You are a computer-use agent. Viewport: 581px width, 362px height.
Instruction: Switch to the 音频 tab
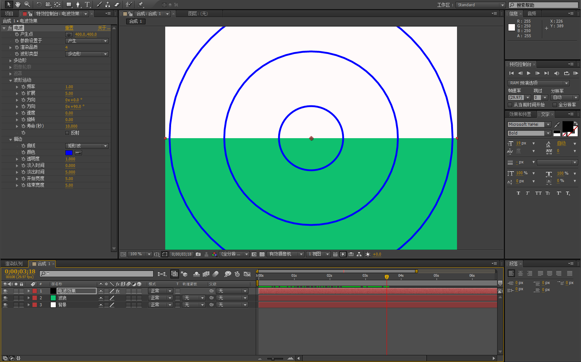pyautogui.click(x=532, y=13)
